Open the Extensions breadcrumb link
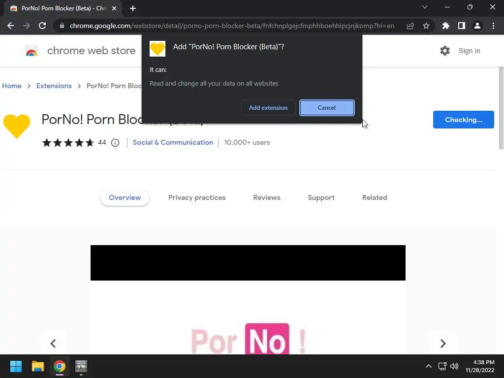This screenshot has width=504, height=378. 54,86
